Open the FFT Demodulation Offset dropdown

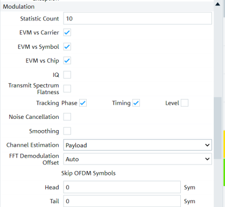tap(138, 159)
